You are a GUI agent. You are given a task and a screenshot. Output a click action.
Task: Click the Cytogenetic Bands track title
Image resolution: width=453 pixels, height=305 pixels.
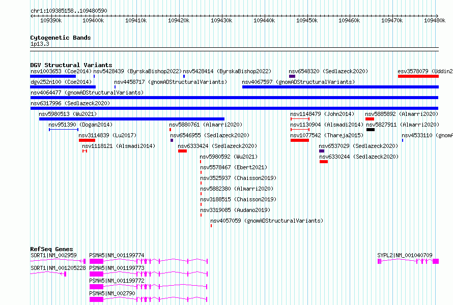tap(61, 38)
